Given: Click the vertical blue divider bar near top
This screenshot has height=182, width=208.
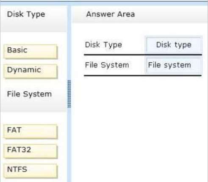Looking at the screenshot, I should (69, 42).
